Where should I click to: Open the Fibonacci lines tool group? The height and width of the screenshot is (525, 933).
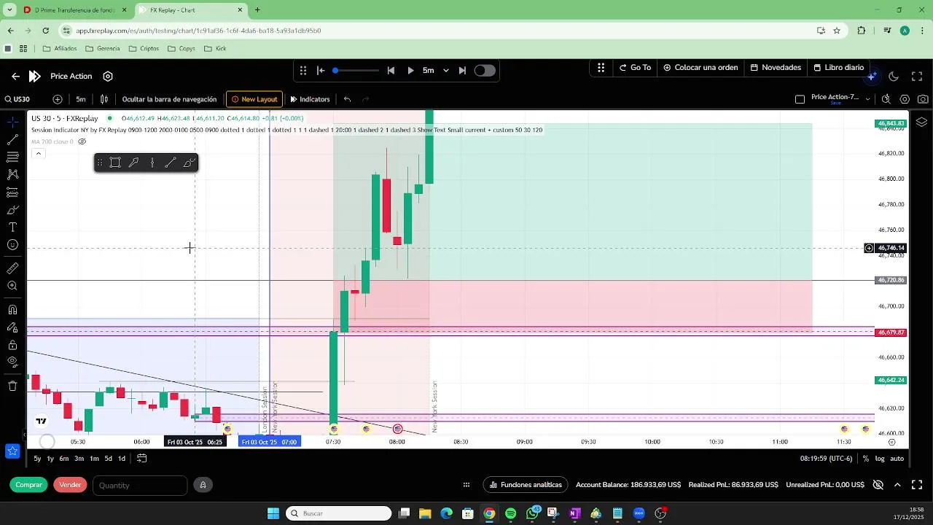(12, 157)
